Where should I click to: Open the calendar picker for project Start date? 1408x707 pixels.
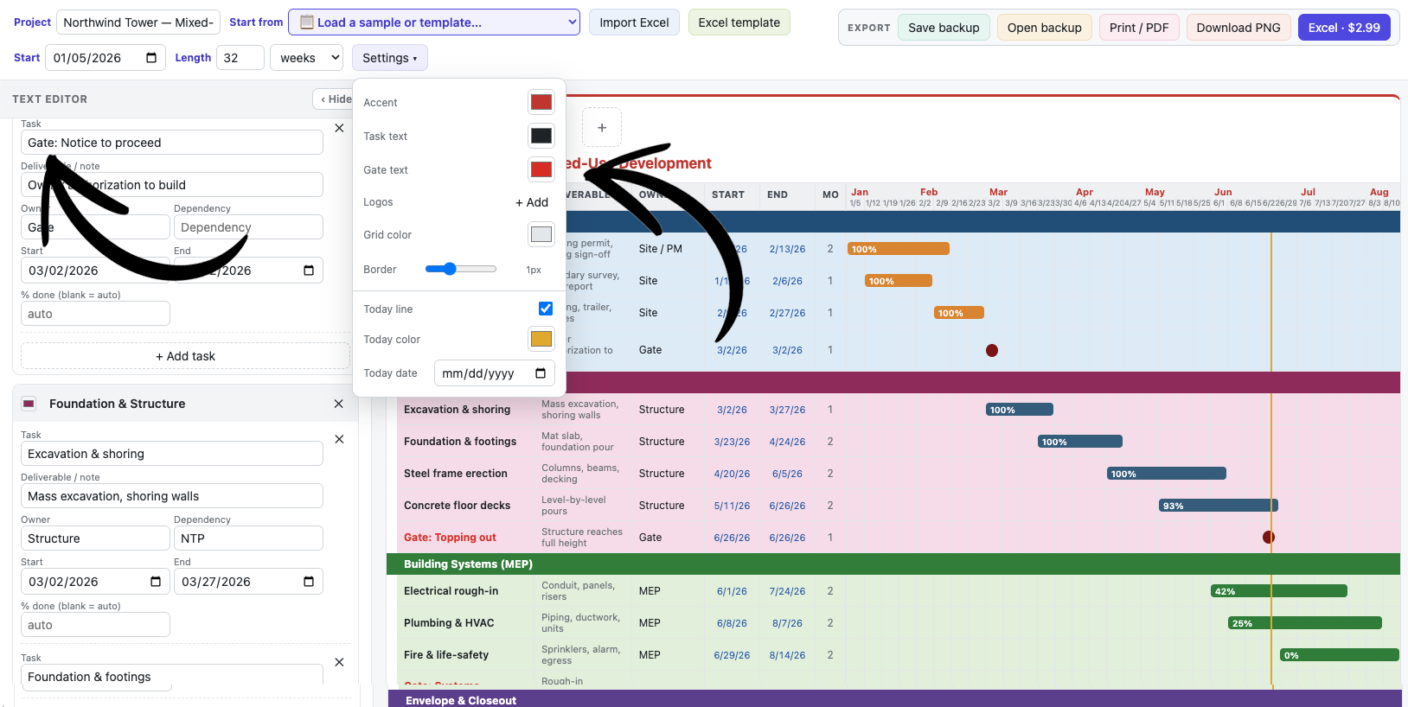click(151, 58)
